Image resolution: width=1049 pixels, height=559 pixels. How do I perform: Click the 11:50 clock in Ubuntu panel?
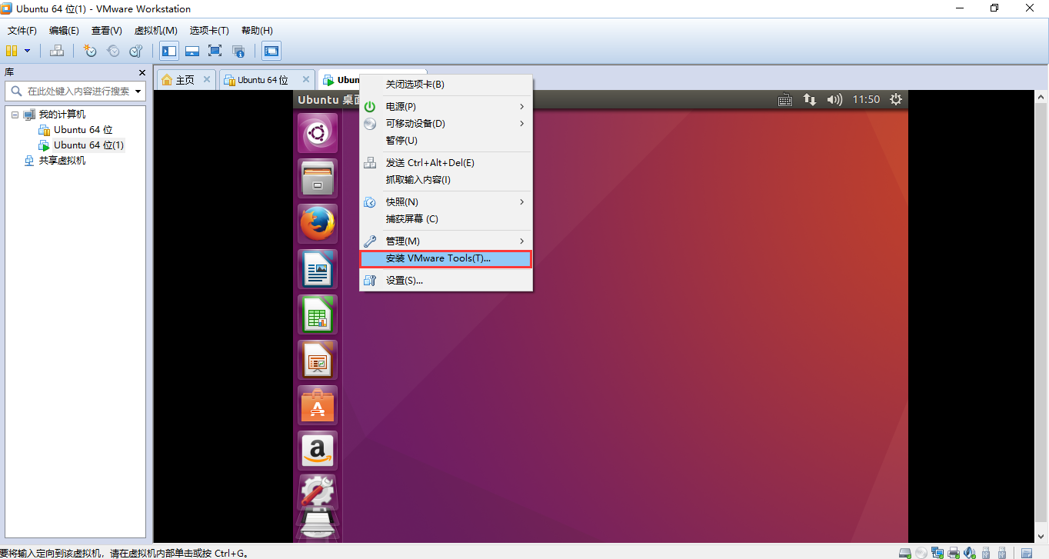(x=866, y=99)
